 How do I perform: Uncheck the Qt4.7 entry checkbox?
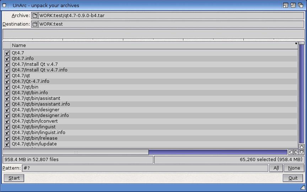click(x=7, y=53)
